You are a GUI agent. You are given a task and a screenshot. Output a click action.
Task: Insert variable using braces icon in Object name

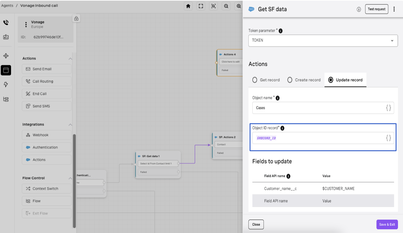point(388,108)
